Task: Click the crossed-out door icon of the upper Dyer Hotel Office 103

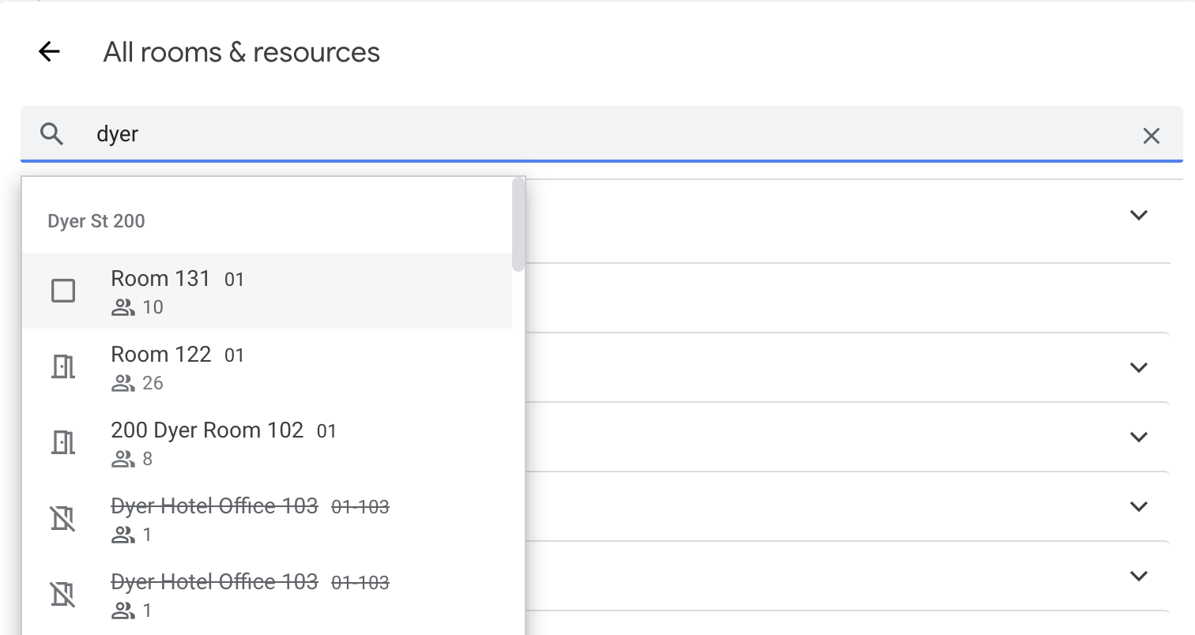Action: (x=63, y=519)
